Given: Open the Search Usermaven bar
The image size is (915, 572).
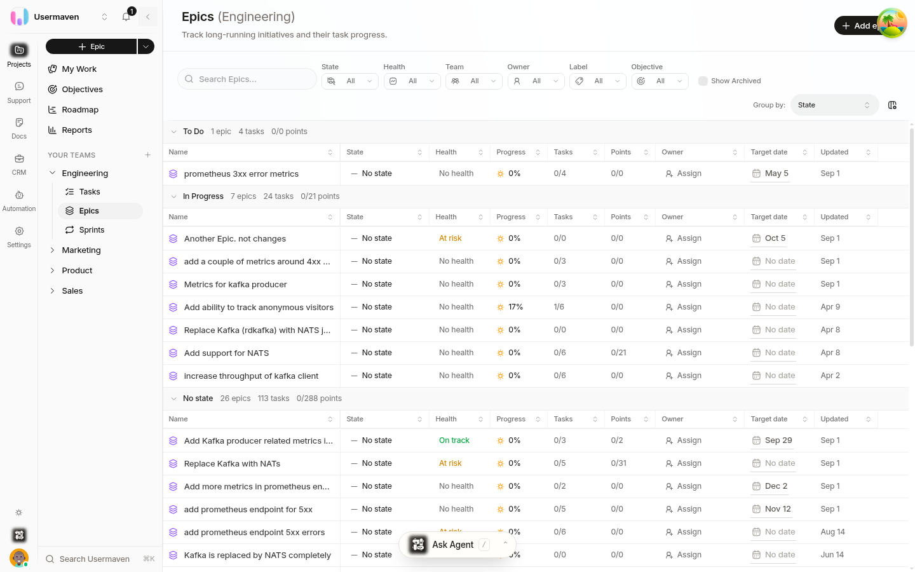Looking at the screenshot, I should pos(100,559).
